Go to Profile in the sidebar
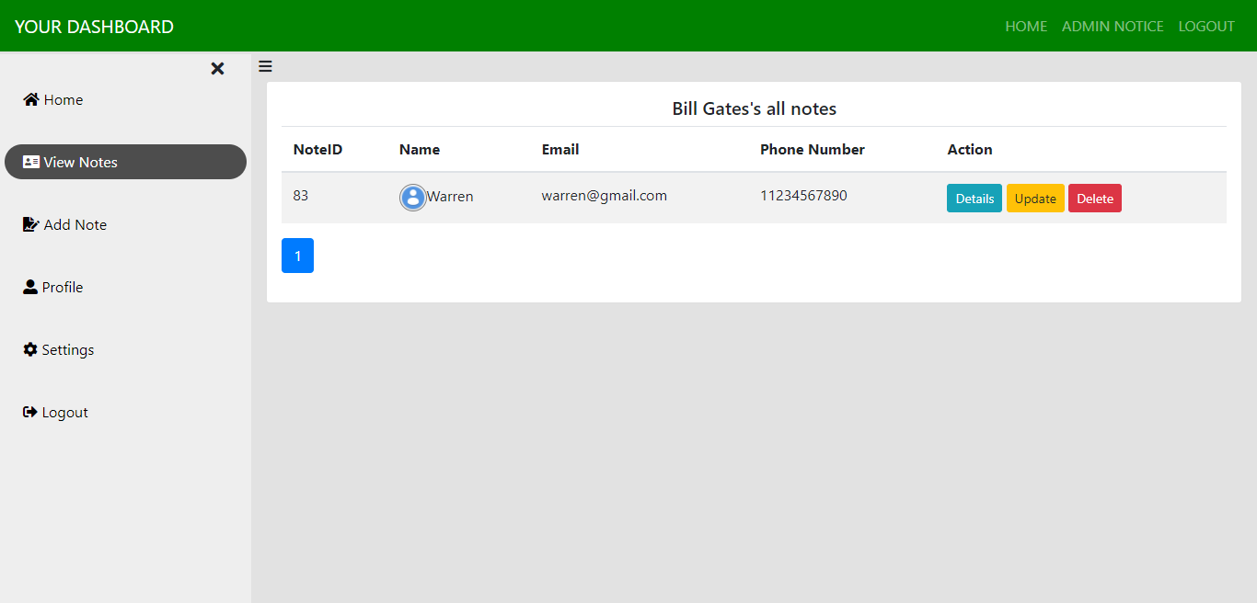1257x603 pixels. pyautogui.click(x=125, y=287)
